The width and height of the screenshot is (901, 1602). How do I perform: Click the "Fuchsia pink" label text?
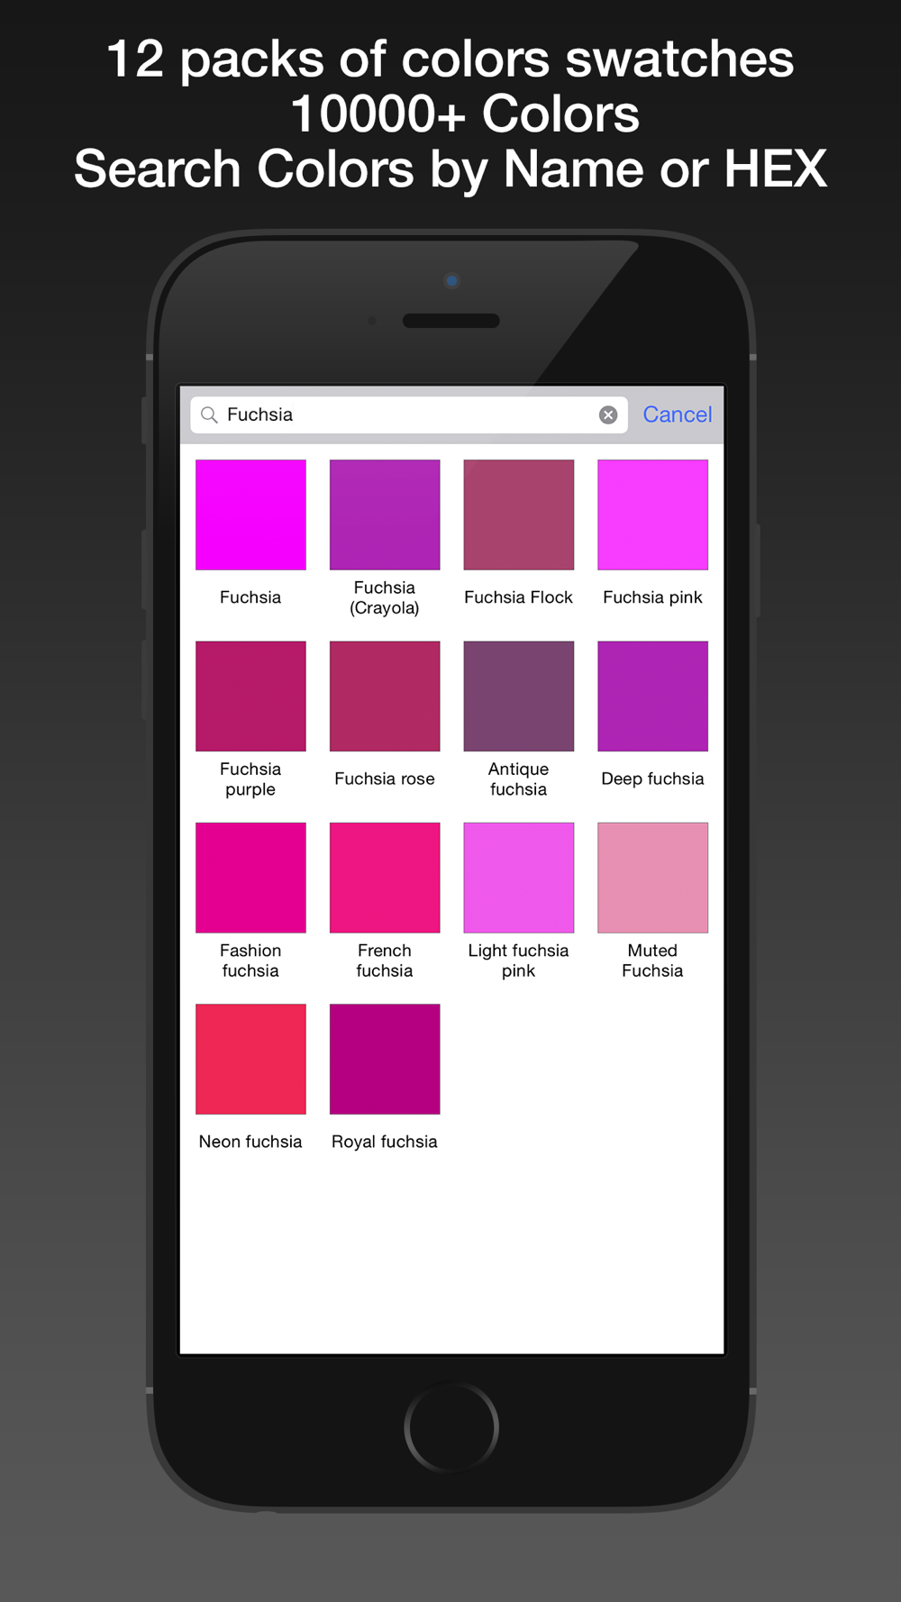click(x=652, y=597)
